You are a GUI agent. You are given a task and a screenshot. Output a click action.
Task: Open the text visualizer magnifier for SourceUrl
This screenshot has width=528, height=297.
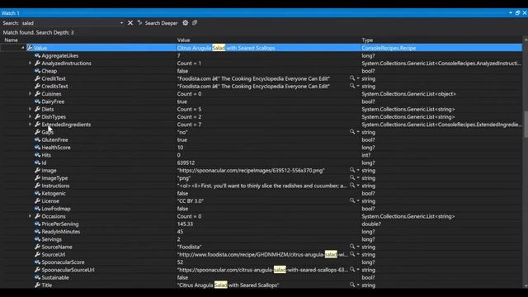click(352, 254)
